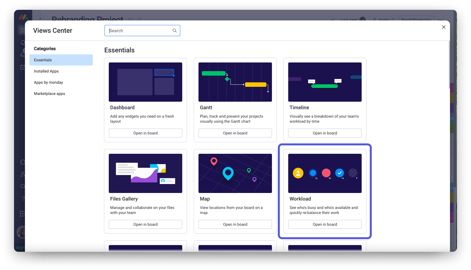471x270 pixels.
Task: Click the magnifier icon in the search box
Action: (175, 31)
